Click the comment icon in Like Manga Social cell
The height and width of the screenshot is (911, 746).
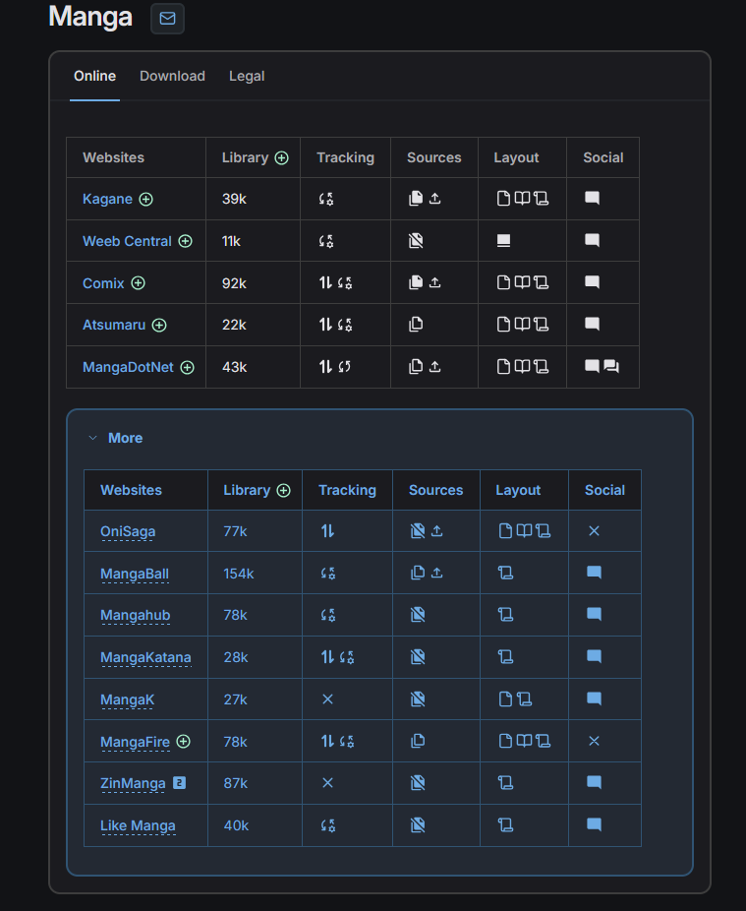pos(594,825)
